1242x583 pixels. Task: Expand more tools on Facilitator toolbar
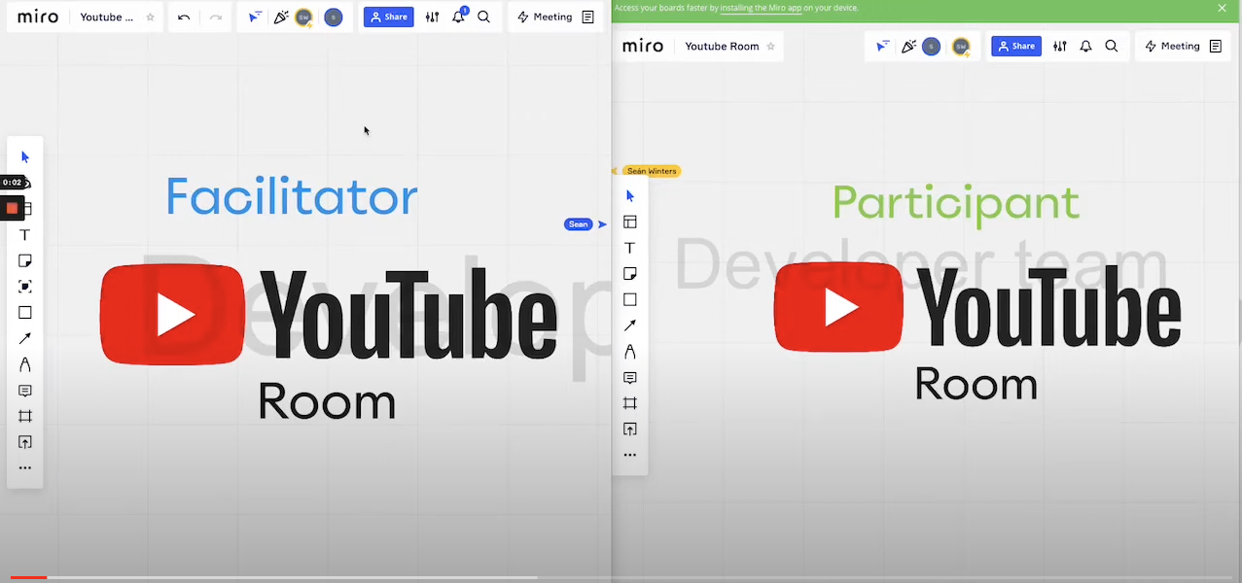tap(25, 468)
